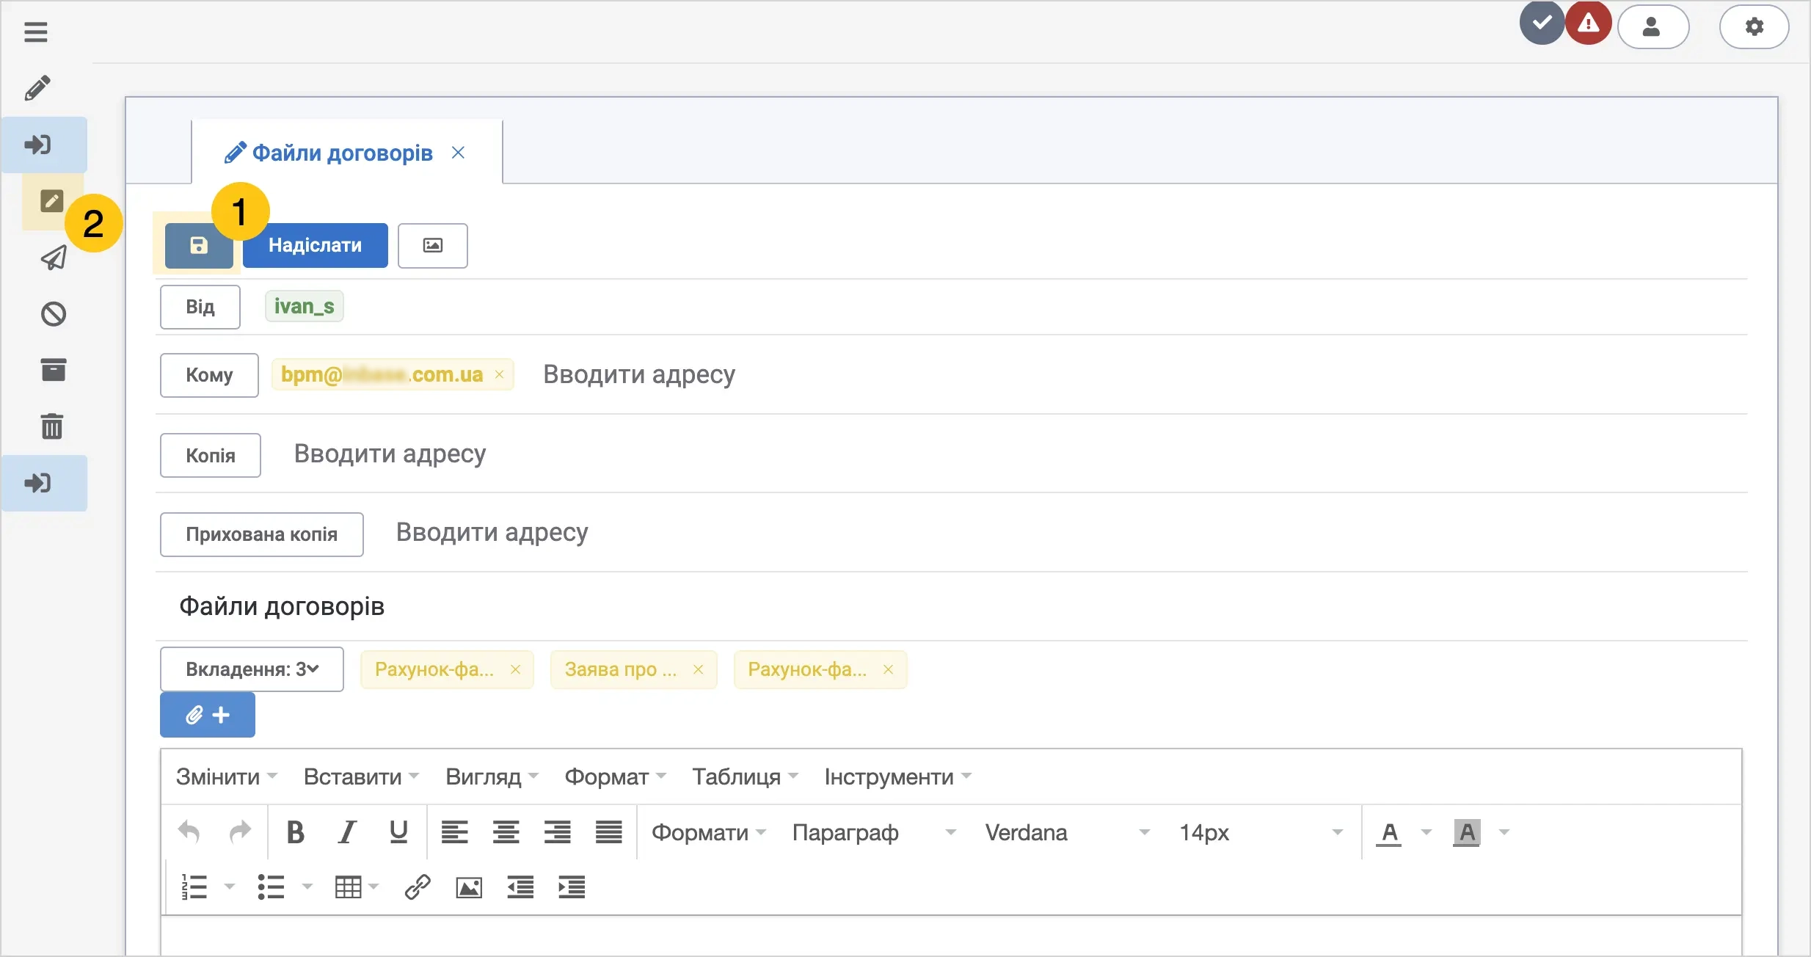The width and height of the screenshot is (1811, 957).
Task: Click the Копія button
Action: click(211, 455)
